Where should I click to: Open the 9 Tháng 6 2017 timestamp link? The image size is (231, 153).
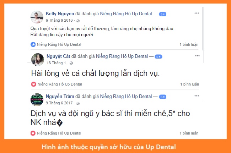click(59, 103)
